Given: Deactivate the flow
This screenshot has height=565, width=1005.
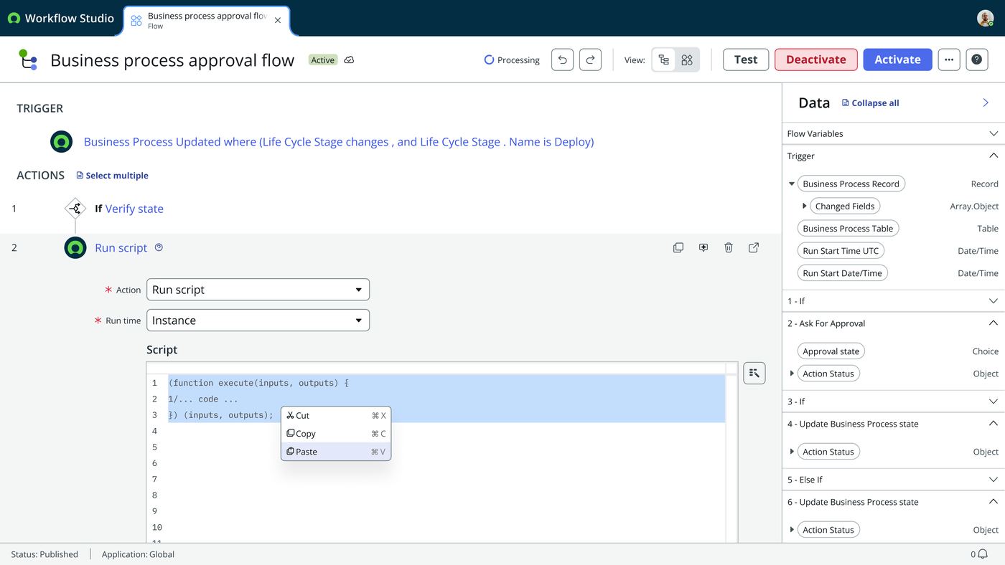Looking at the screenshot, I should tap(816, 60).
